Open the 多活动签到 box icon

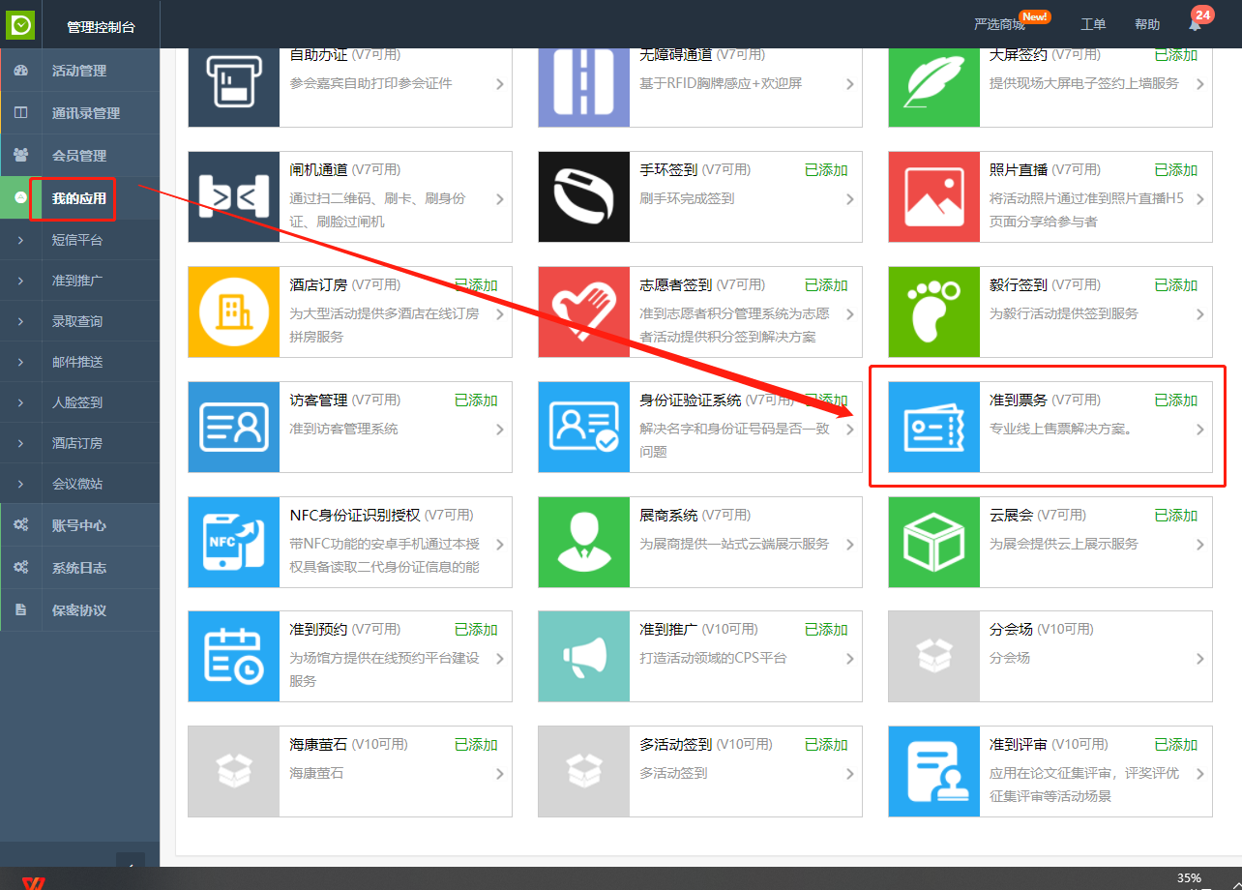(x=584, y=771)
